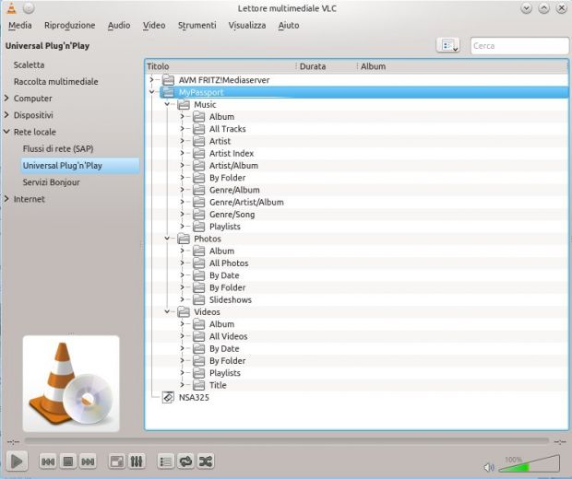Open the Video menu
Screen dimensions: 572x479
pos(154,25)
